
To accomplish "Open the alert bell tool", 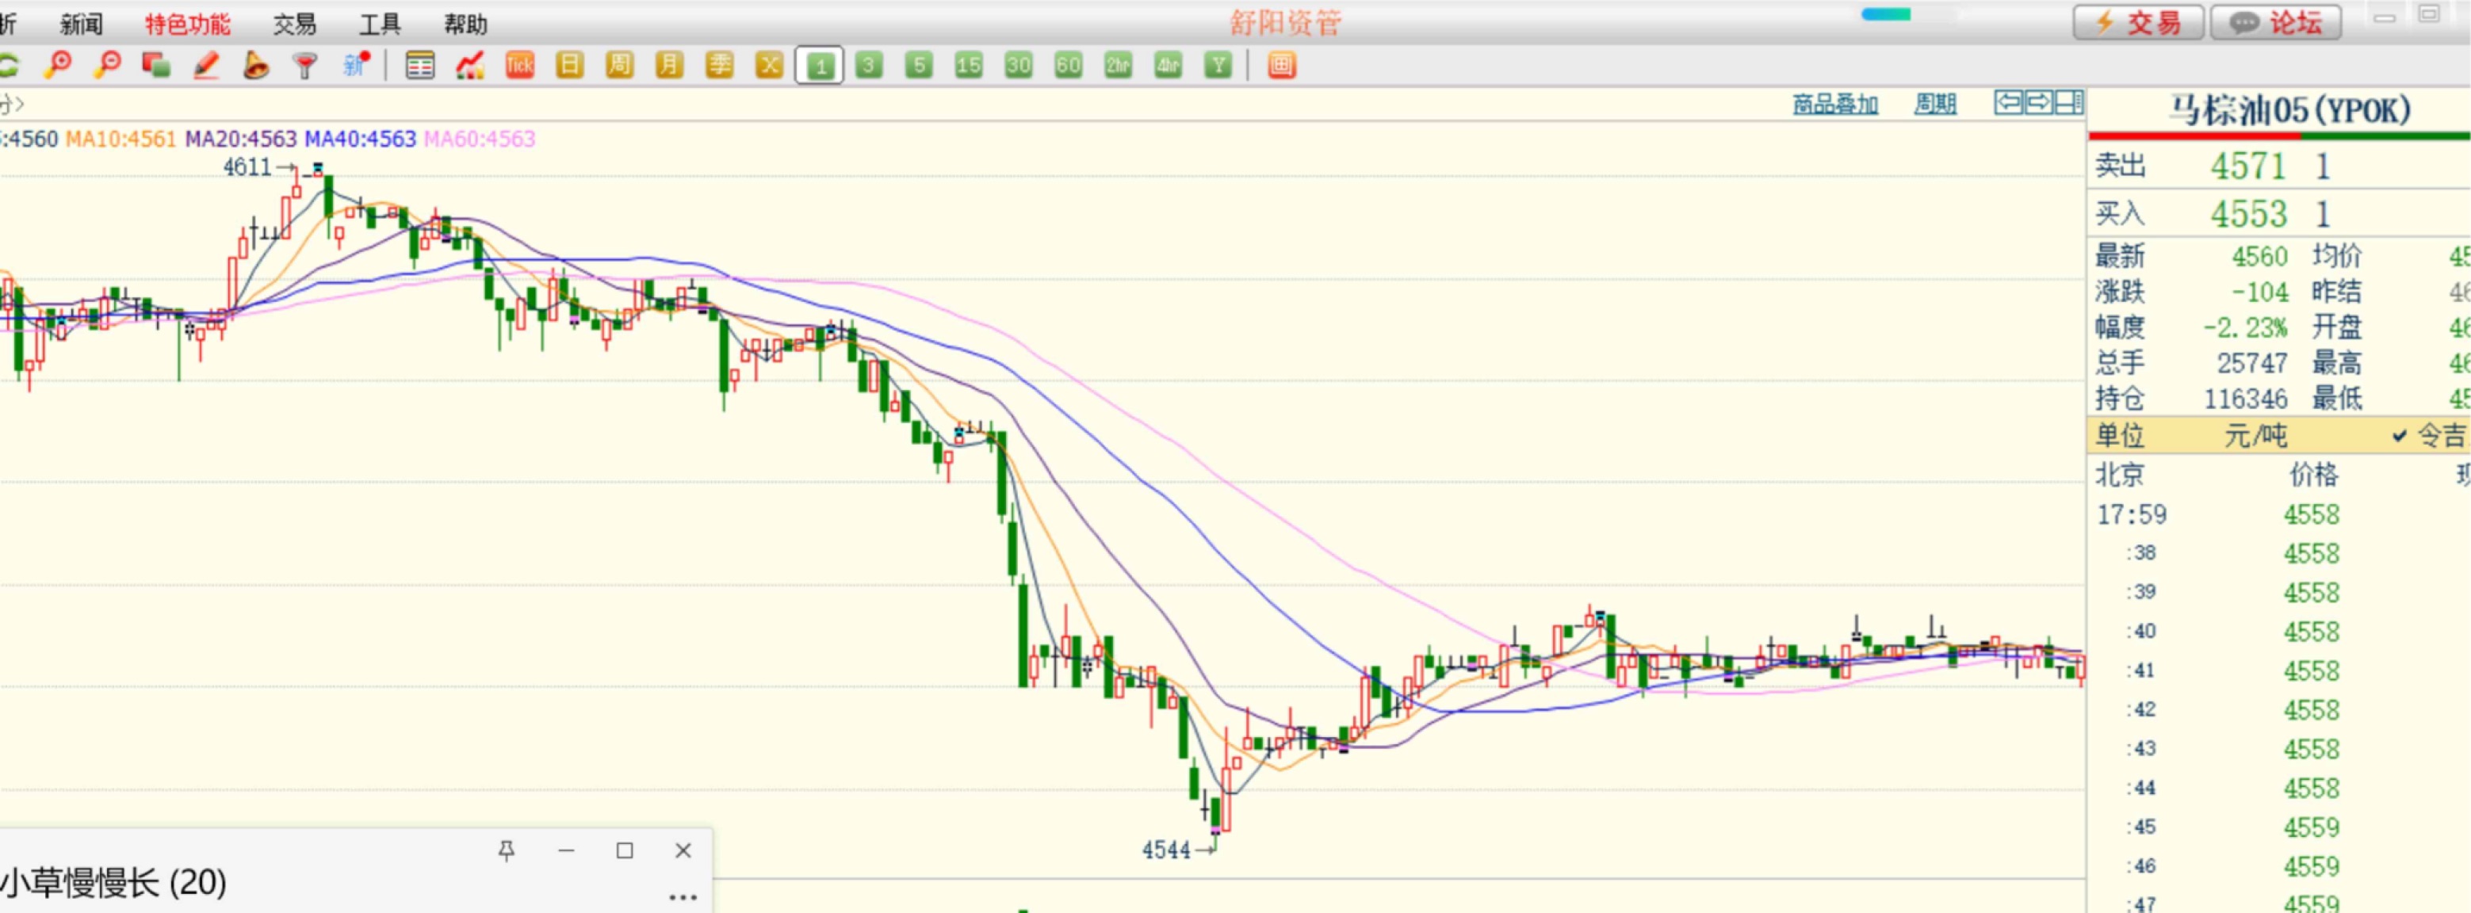I will click(255, 65).
